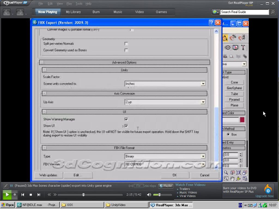Mute audio with the speaker icon
This screenshot has height=209, width=279.
coord(149,195)
